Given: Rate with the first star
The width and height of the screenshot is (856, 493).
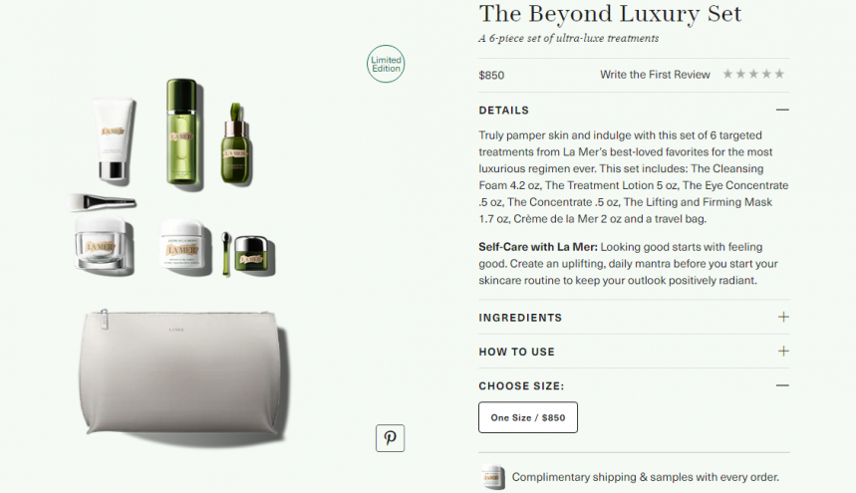Looking at the screenshot, I should (727, 74).
